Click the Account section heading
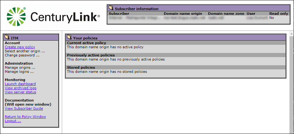The height and width of the screenshot is (134, 294). (12, 43)
